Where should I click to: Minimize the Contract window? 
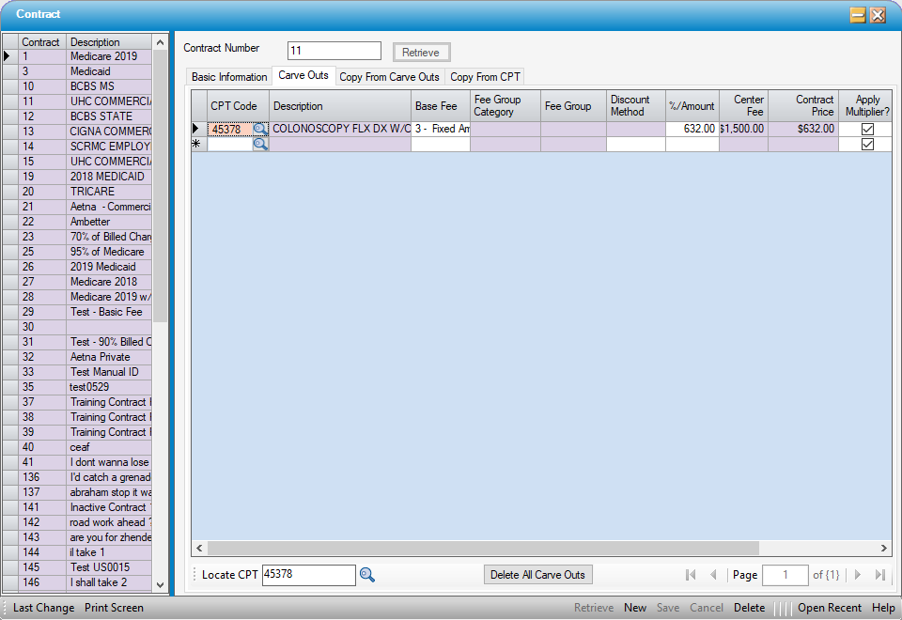coord(858,15)
